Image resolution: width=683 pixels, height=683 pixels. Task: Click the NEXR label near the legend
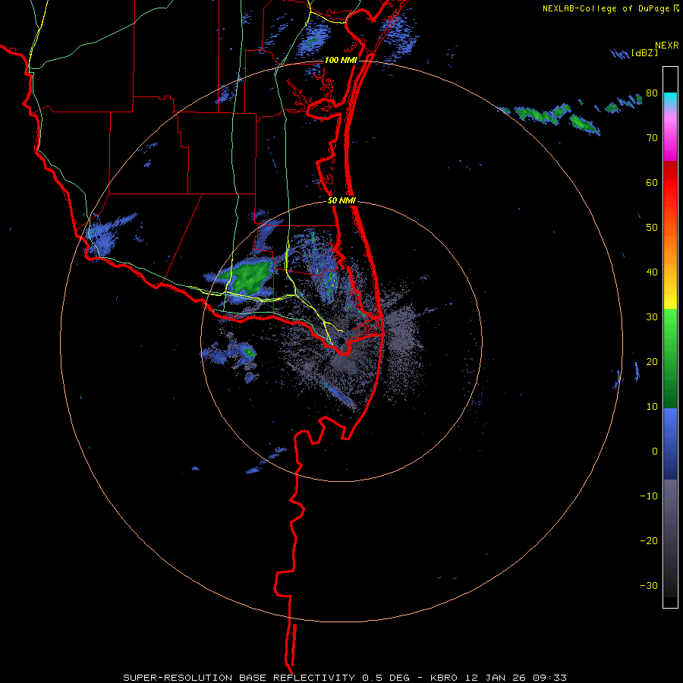(666, 45)
